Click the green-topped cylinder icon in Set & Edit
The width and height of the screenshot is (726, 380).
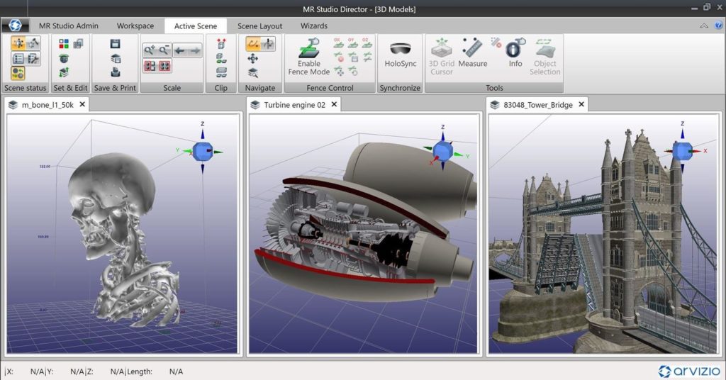tap(64, 58)
